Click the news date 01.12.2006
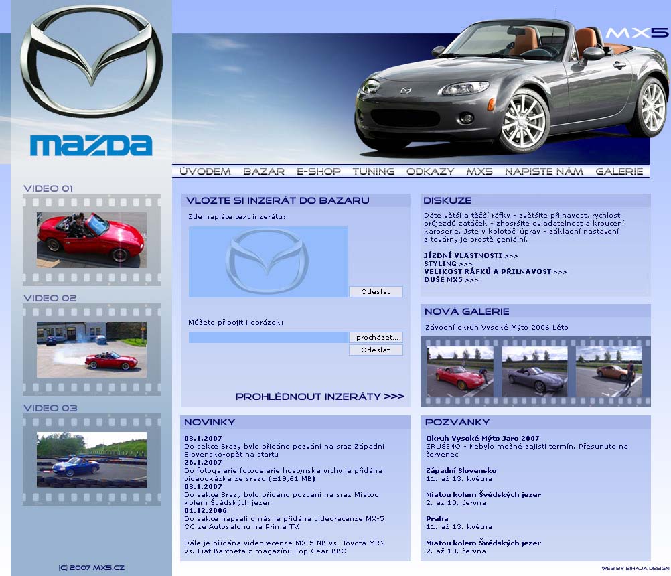This screenshot has height=576, width=671. (206, 510)
